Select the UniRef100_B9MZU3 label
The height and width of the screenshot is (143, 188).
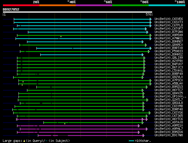tap(169, 87)
